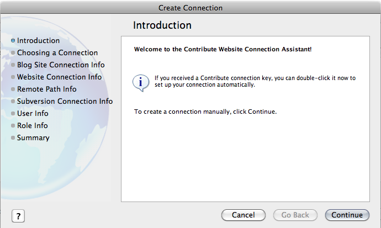Click the gray bullet beside Role Info
The width and height of the screenshot is (381, 228).
coord(13,125)
